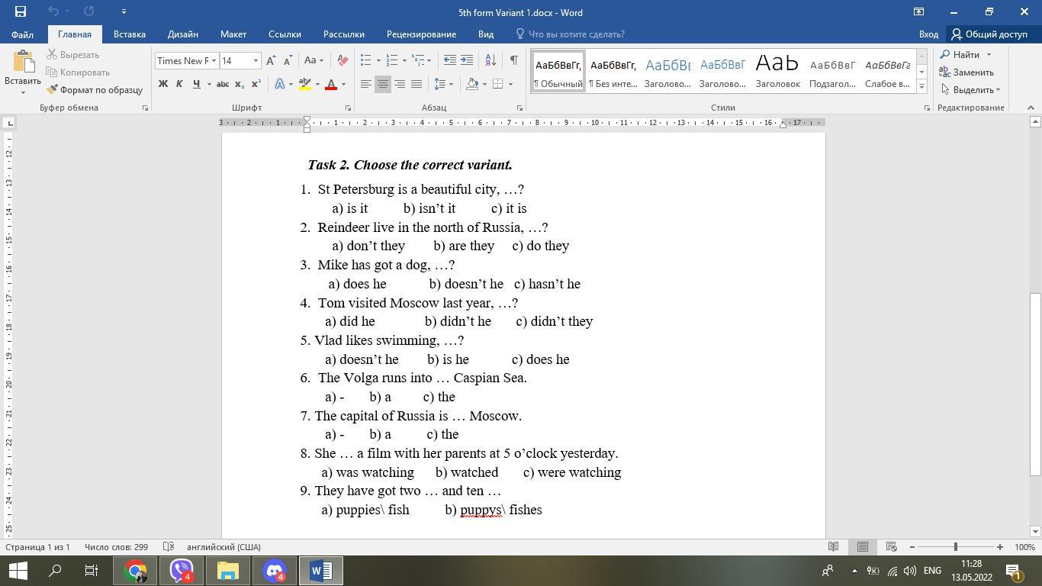The width and height of the screenshot is (1042, 586).
Task: Switch to the Ссылки (References) tab
Action: (285, 34)
